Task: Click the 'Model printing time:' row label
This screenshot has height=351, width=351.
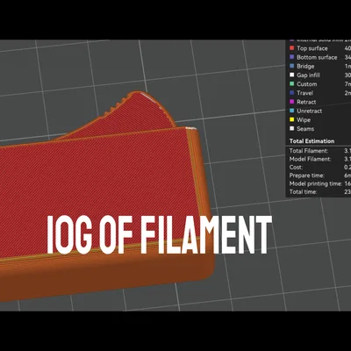Action: point(315,183)
